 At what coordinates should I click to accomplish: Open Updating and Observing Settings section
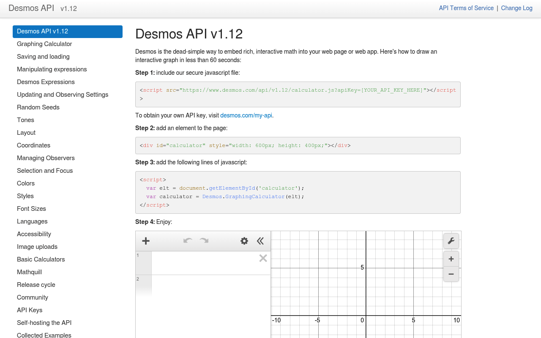coord(68,95)
